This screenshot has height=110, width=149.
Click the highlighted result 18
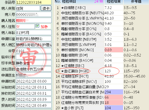(114, 103)
